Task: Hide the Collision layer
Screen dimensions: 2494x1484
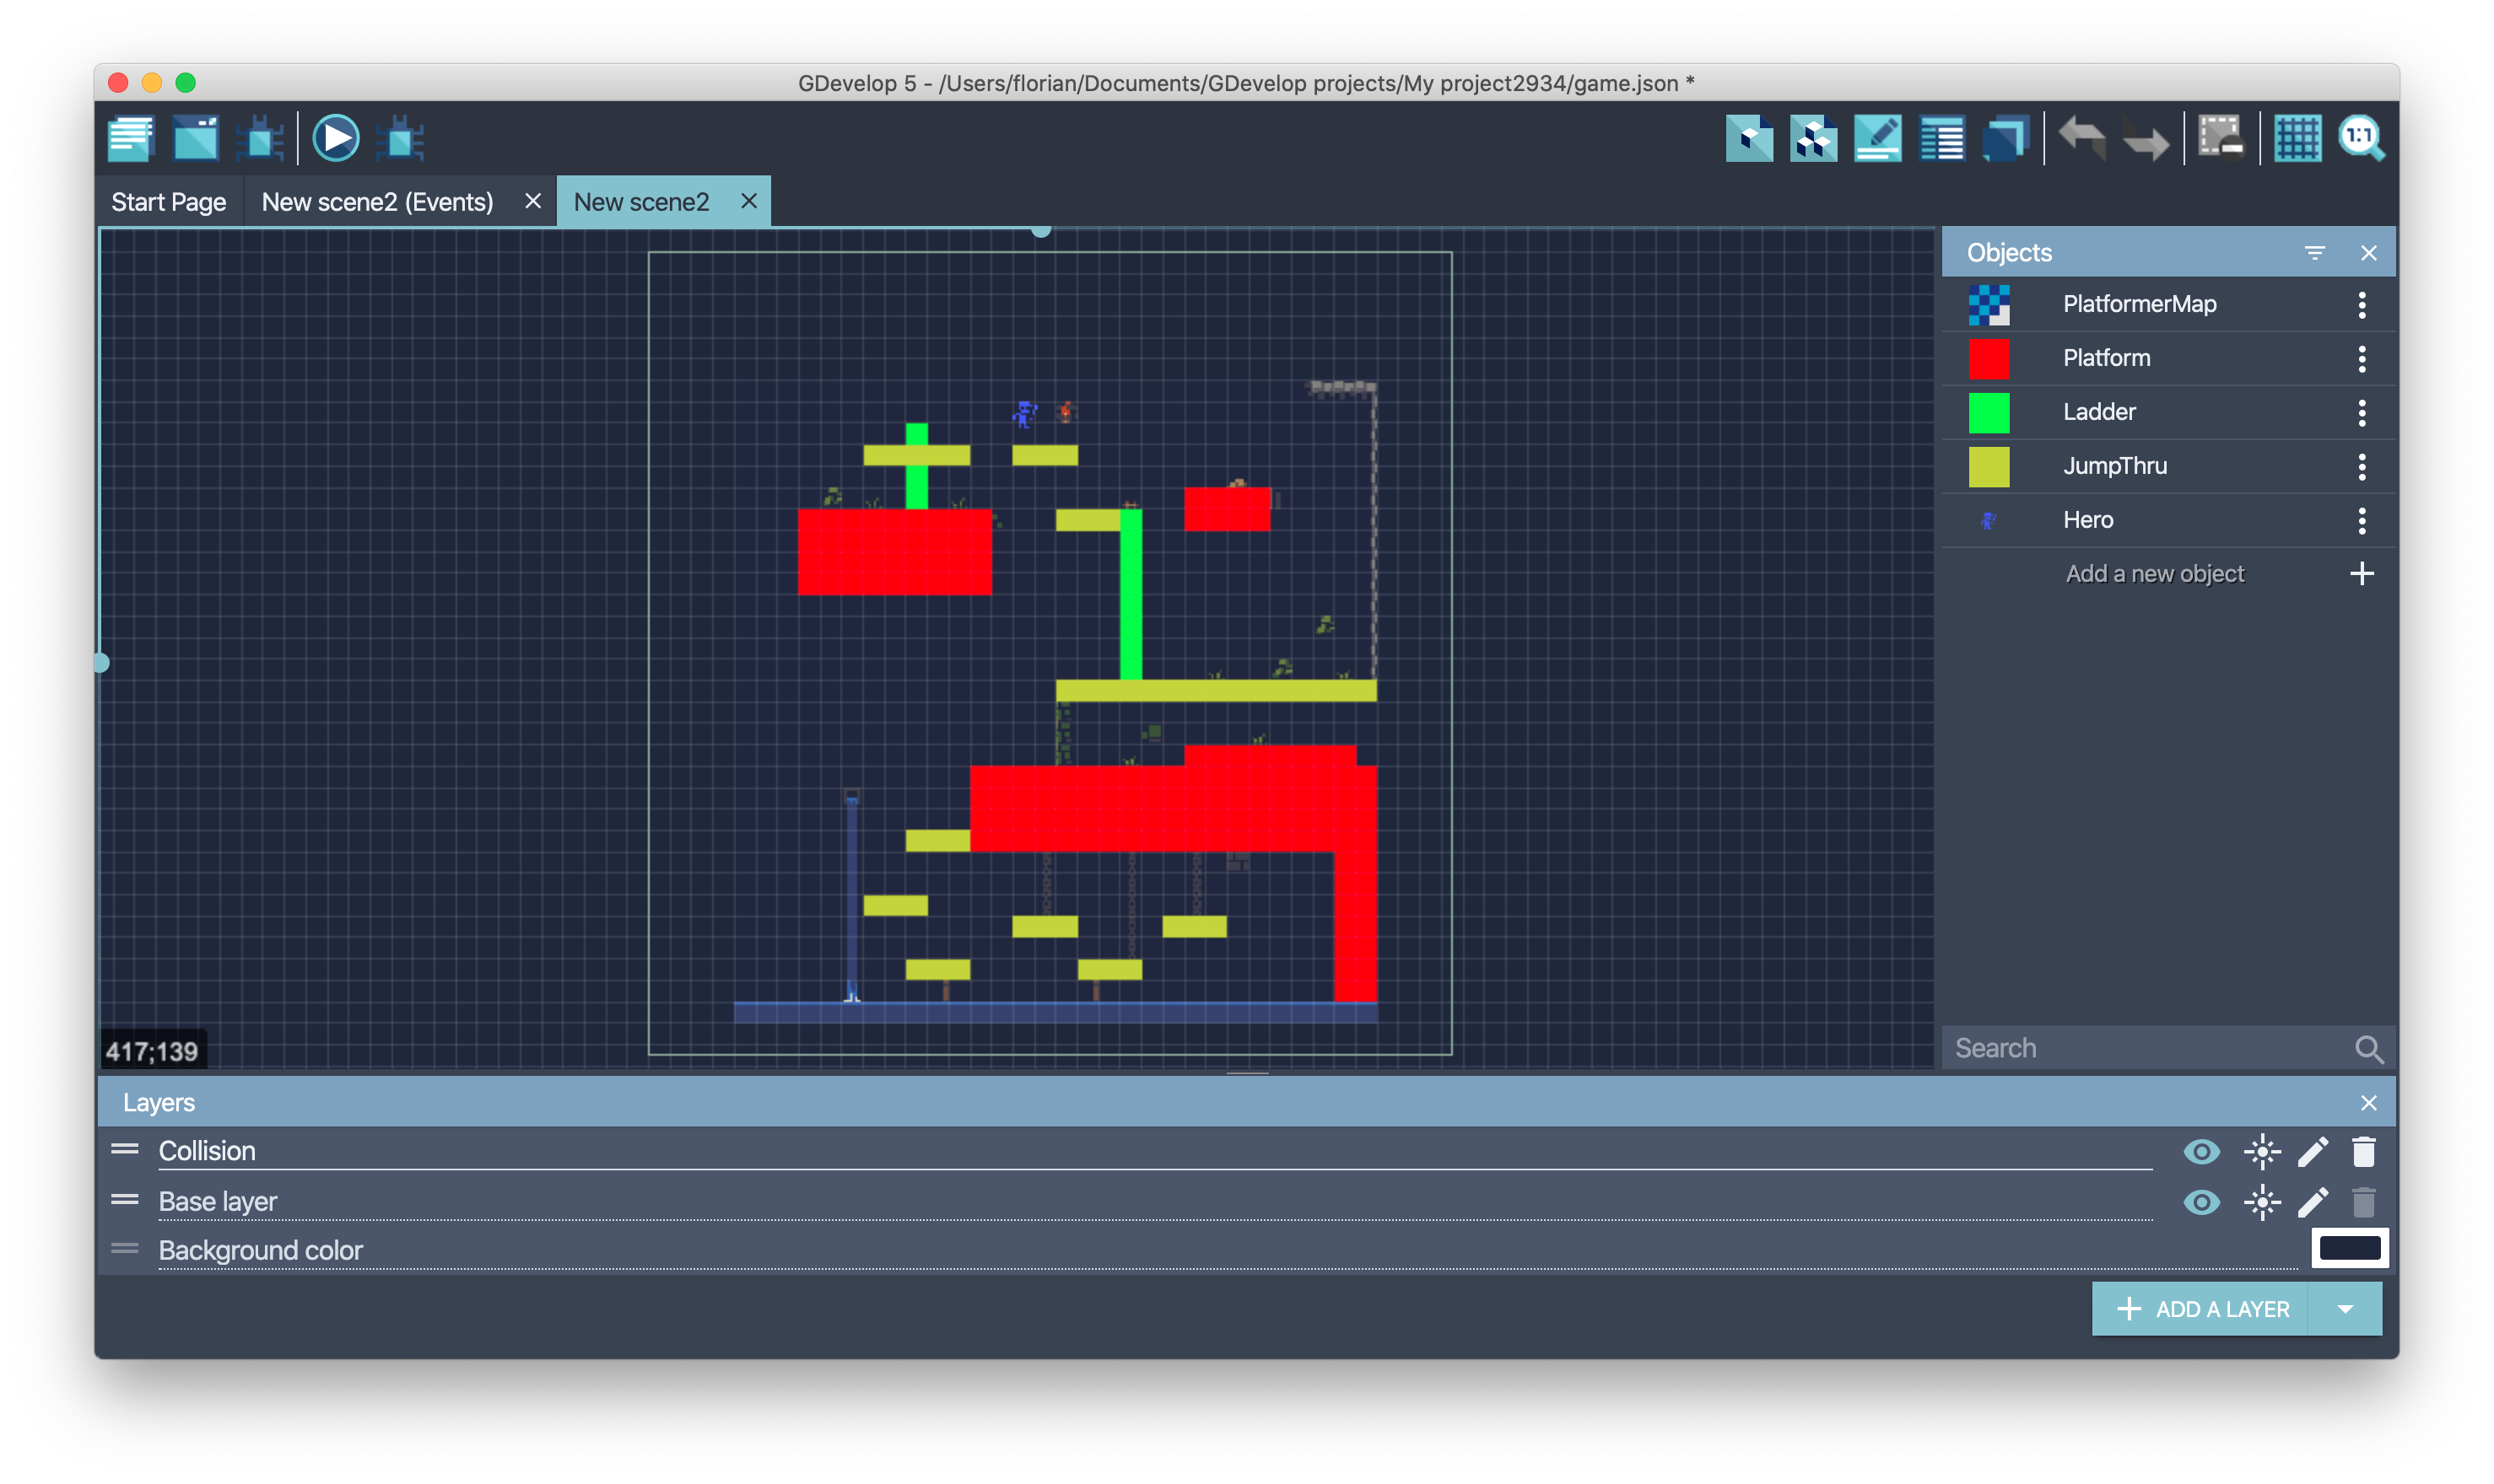Action: coord(2201,1152)
